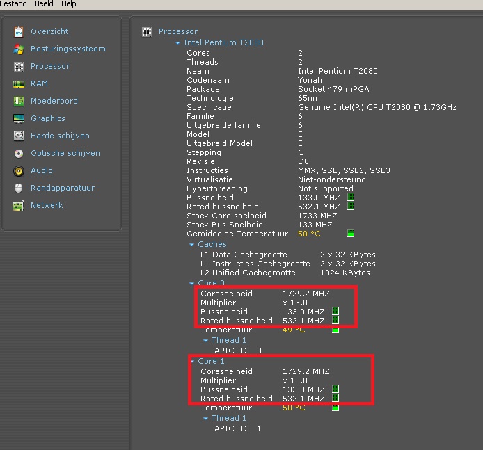Open the Graphics section
The image size is (483, 450).
48,118
